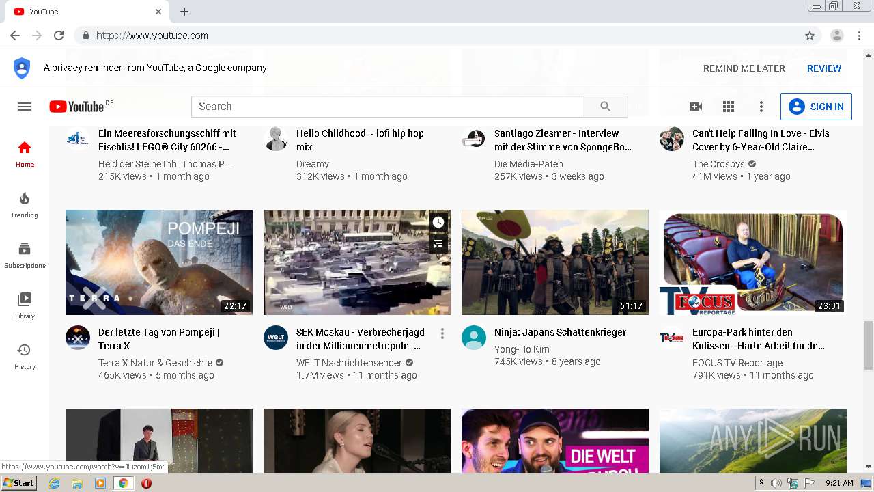Click Add to queue icon on SEK Moskau thumbnail

438,243
